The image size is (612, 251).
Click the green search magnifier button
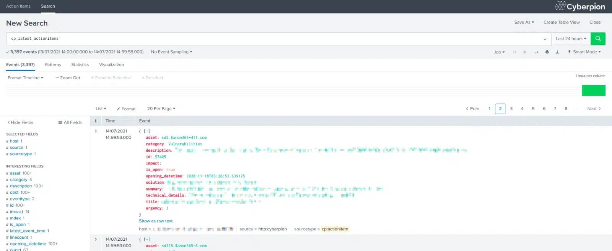click(x=598, y=39)
